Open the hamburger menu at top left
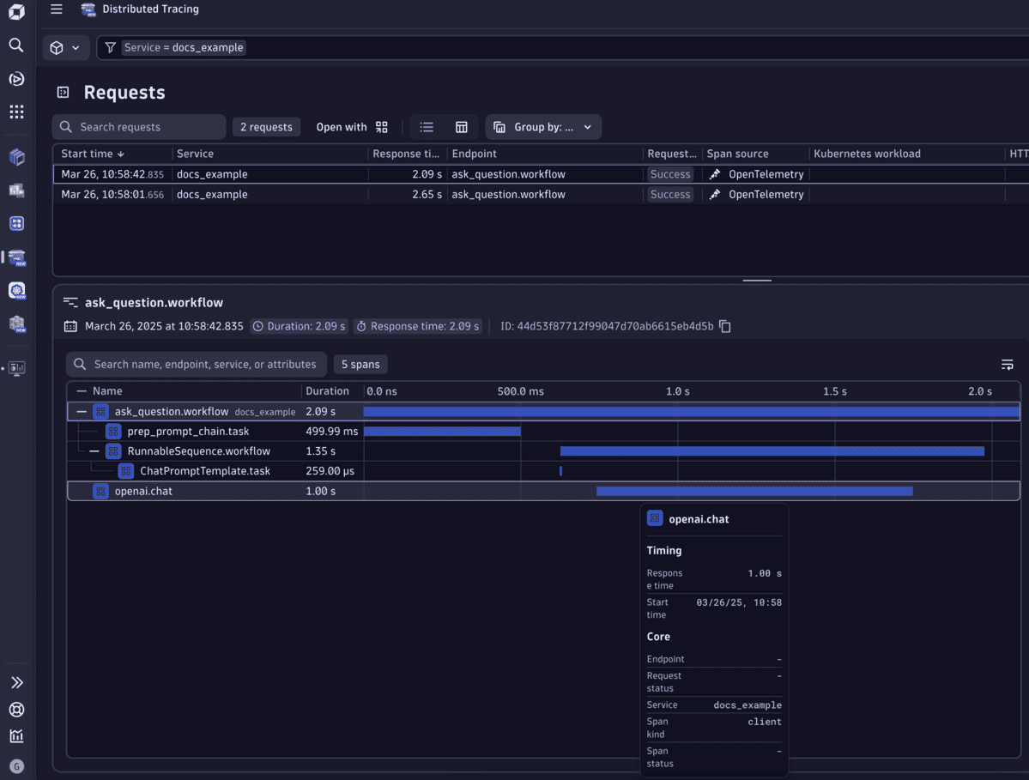 click(57, 9)
